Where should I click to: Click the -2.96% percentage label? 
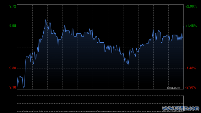(191, 87)
